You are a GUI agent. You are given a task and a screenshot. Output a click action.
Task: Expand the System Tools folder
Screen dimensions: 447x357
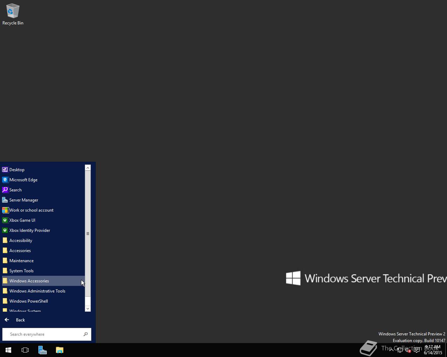pyautogui.click(x=43, y=271)
